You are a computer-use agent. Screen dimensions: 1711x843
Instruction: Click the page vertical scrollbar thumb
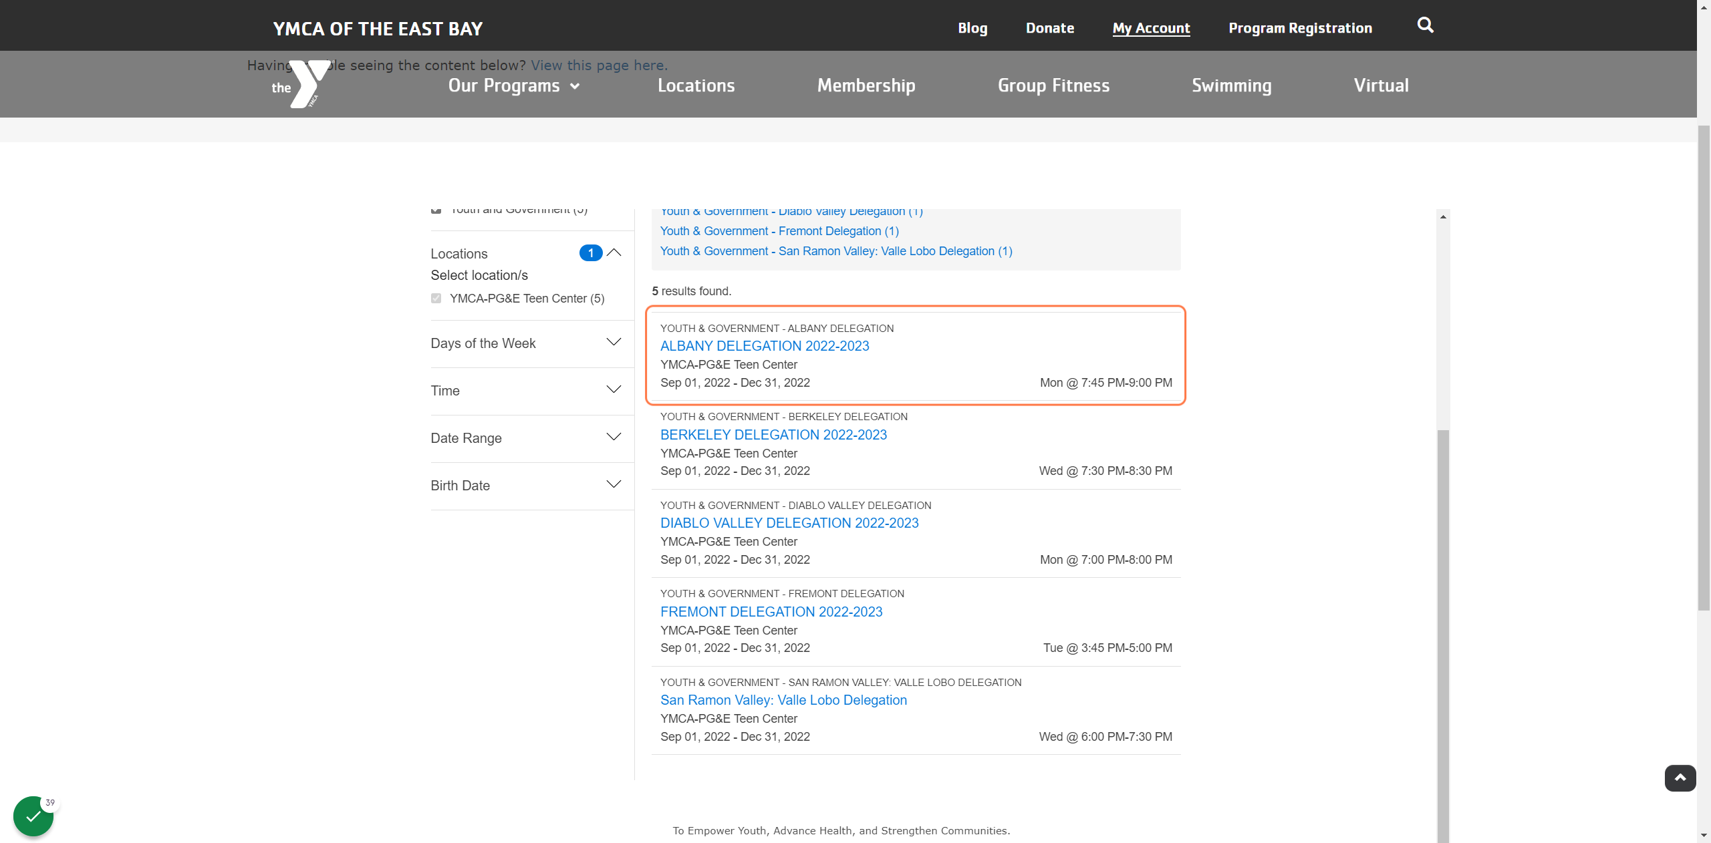pos(1704,367)
